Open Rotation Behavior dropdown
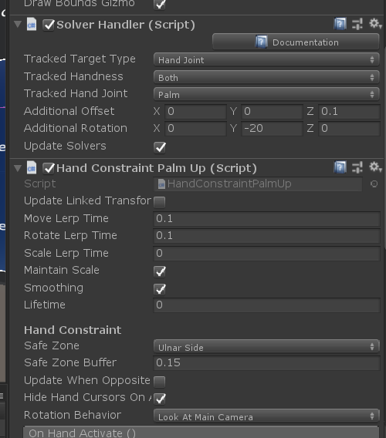The height and width of the screenshot is (438, 386). 266,416
